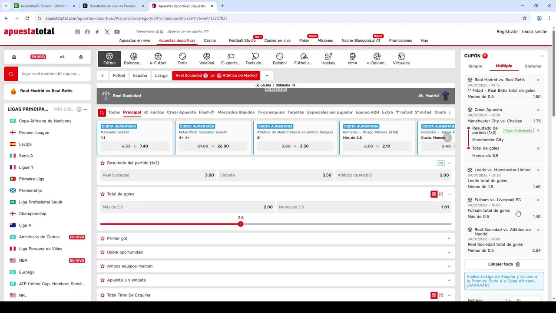556x313 pixels.
Task: Favorite the Total de goles market star
Action: click(x=103, y=194)
